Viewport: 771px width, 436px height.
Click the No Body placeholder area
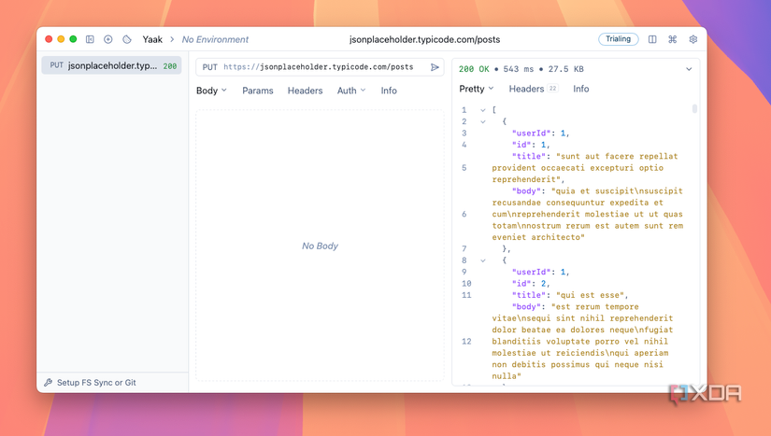[321, 246]
